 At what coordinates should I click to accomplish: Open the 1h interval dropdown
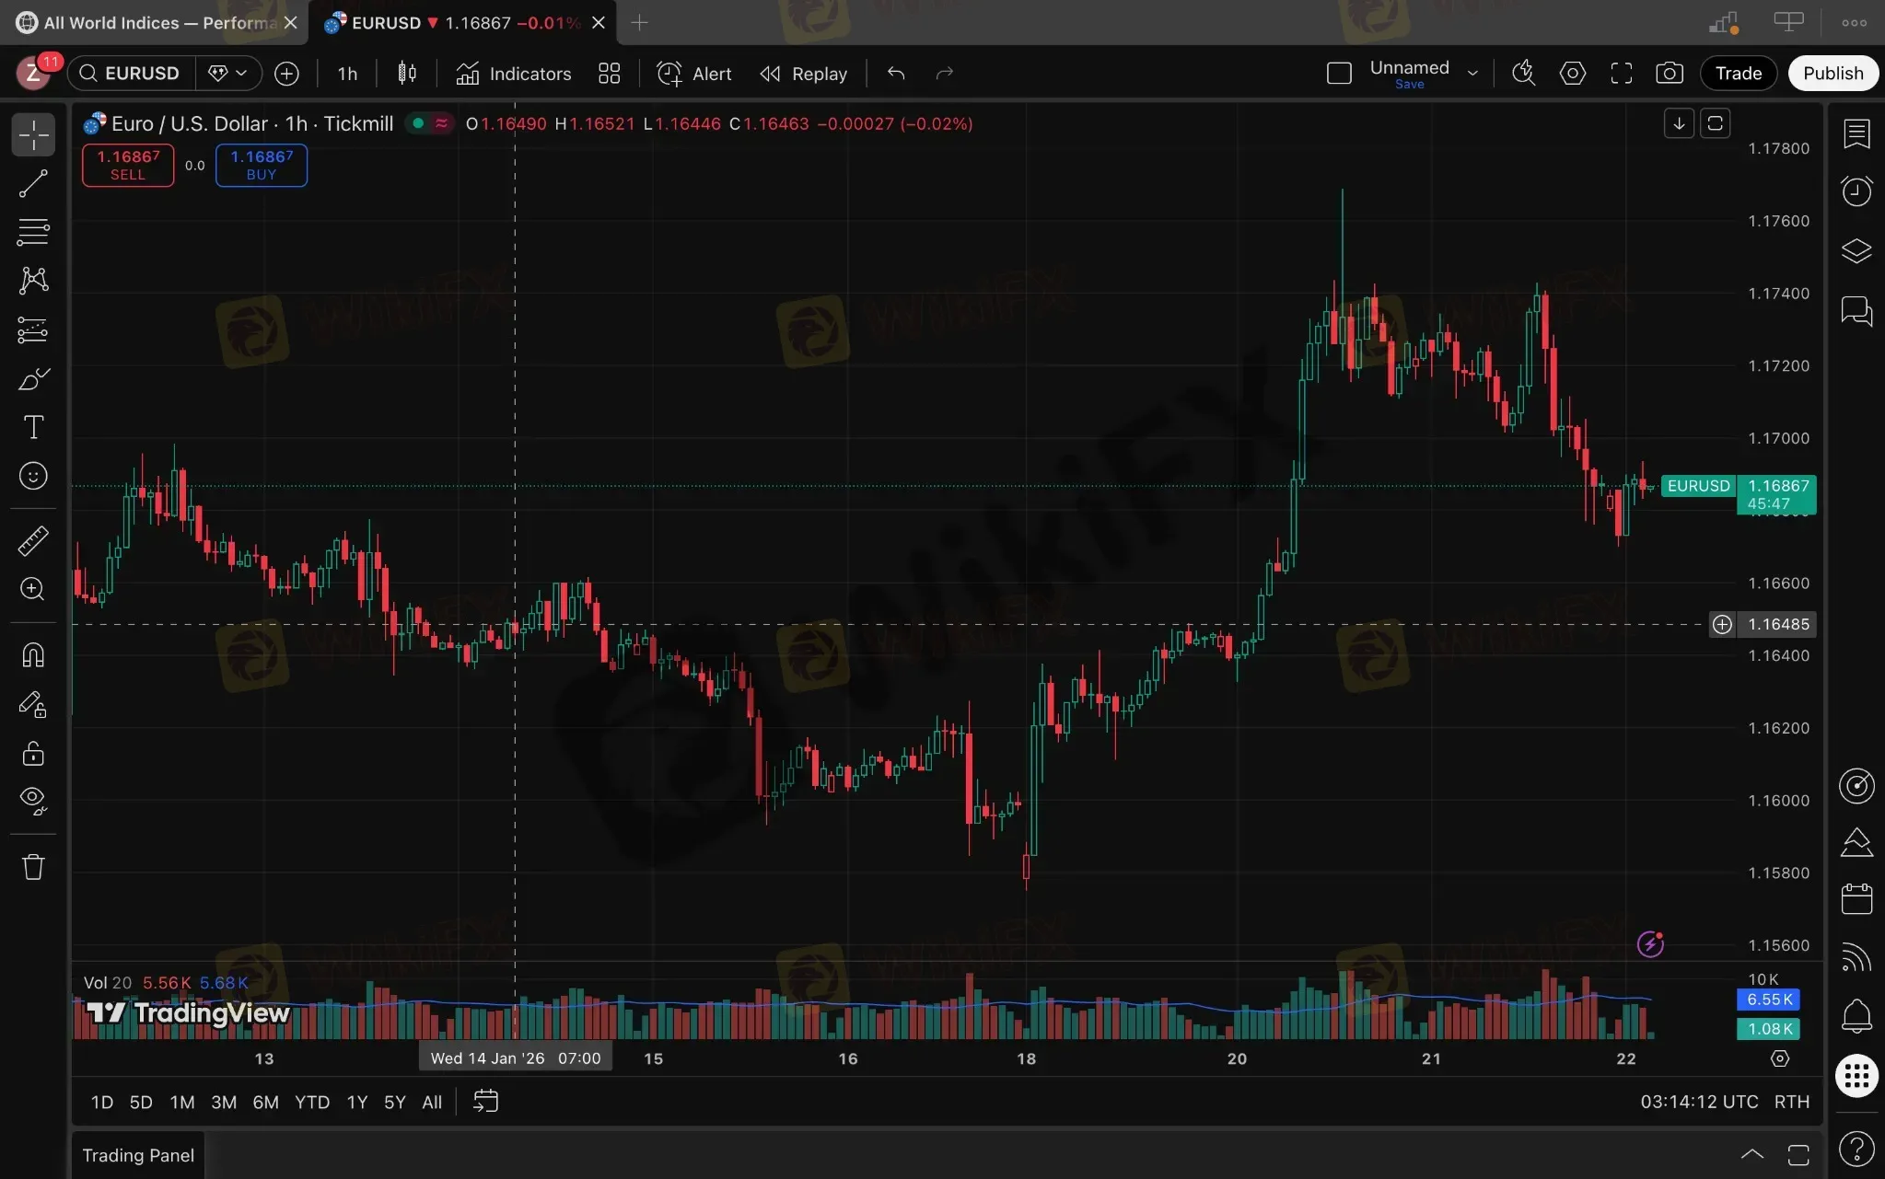click(347, 74)
